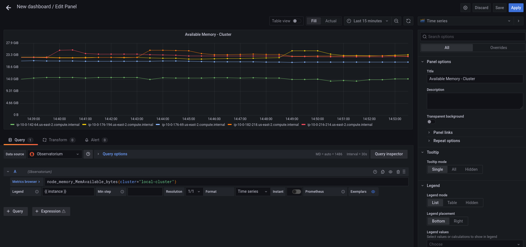Toggle Transparent background switch

click(431, 122)
